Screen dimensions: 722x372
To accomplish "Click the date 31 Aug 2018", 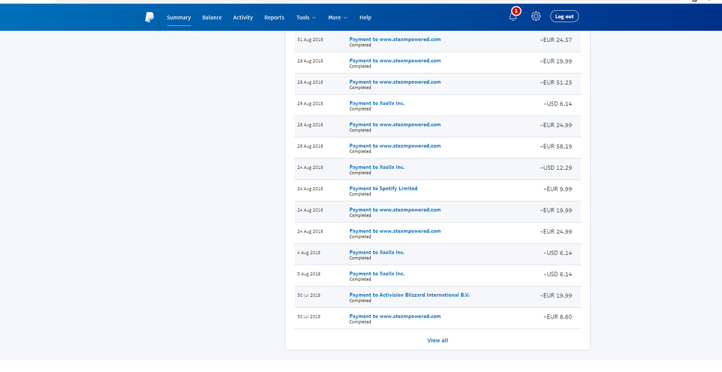I will (310, 40).
